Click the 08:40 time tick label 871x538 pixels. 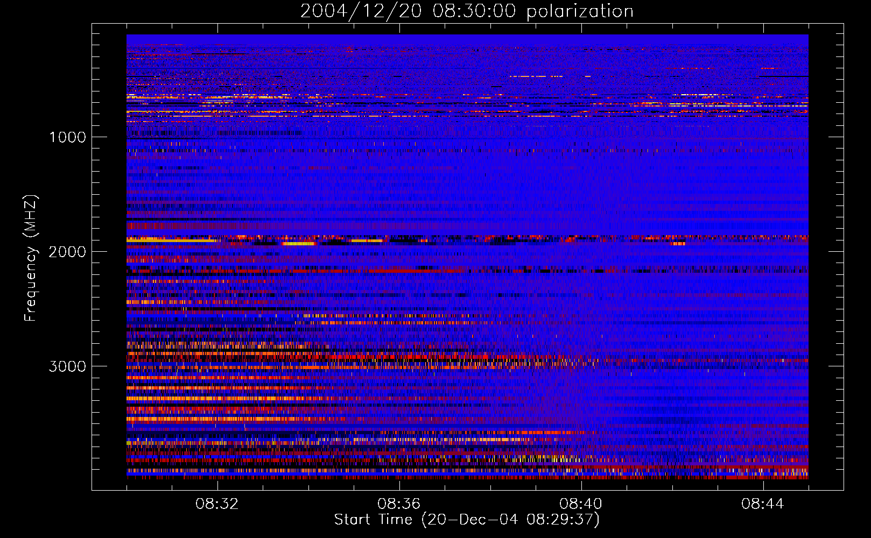(x=581, y=504)
